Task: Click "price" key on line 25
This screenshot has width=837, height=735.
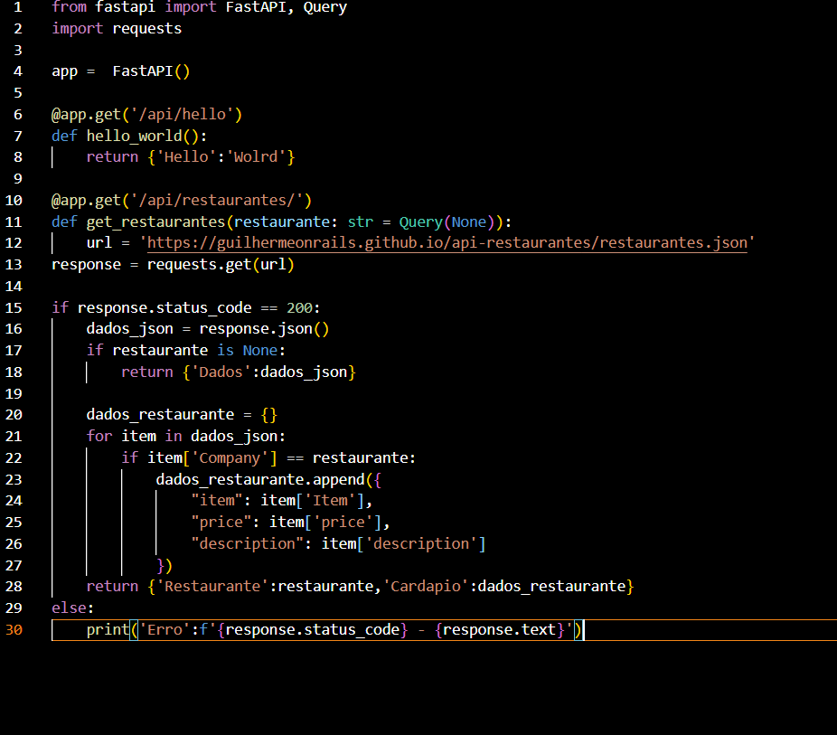Action: (221, 522)
